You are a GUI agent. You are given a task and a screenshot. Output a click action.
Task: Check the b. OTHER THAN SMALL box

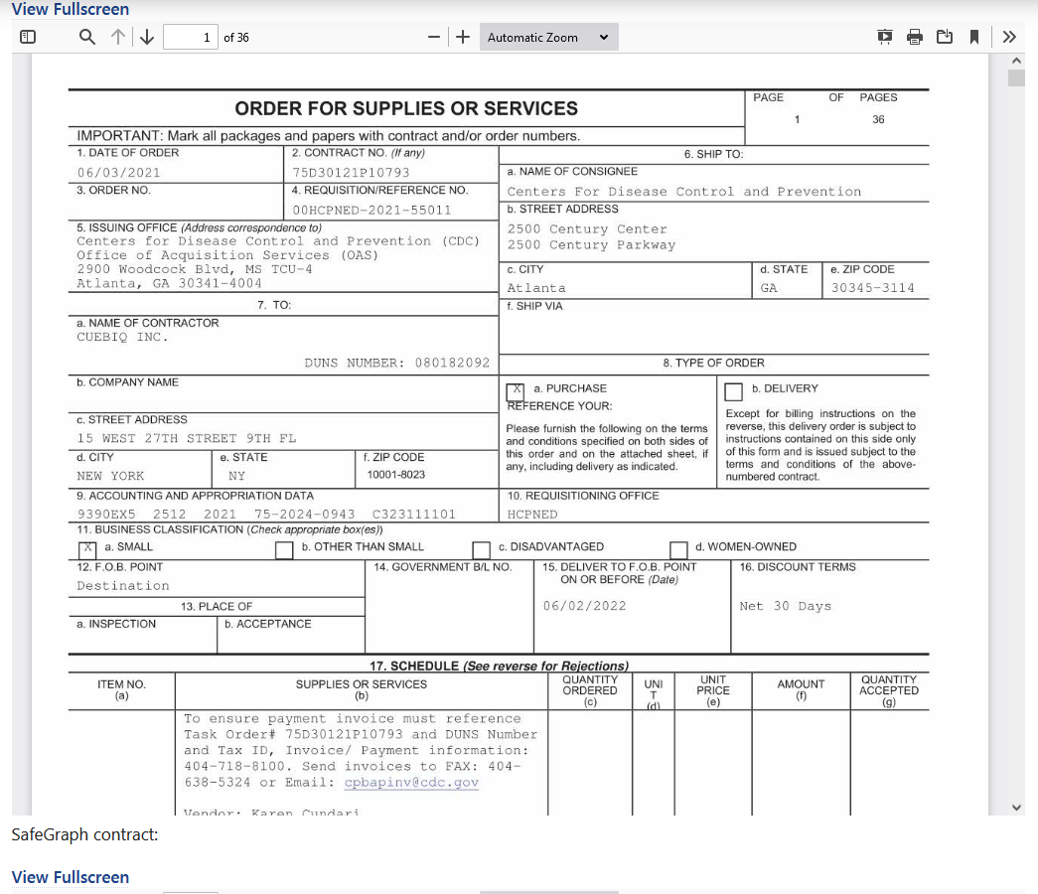(x=284, y=549)
